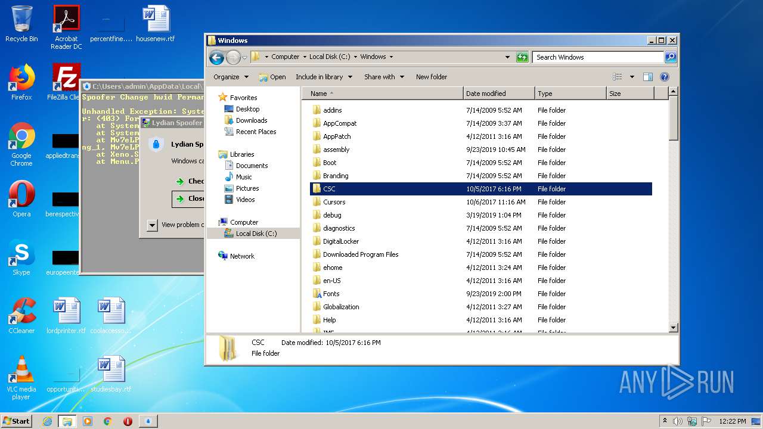This screenshot has height=429, width=763.
Task: Click the Open toolbar button
Action: point(272,77)
